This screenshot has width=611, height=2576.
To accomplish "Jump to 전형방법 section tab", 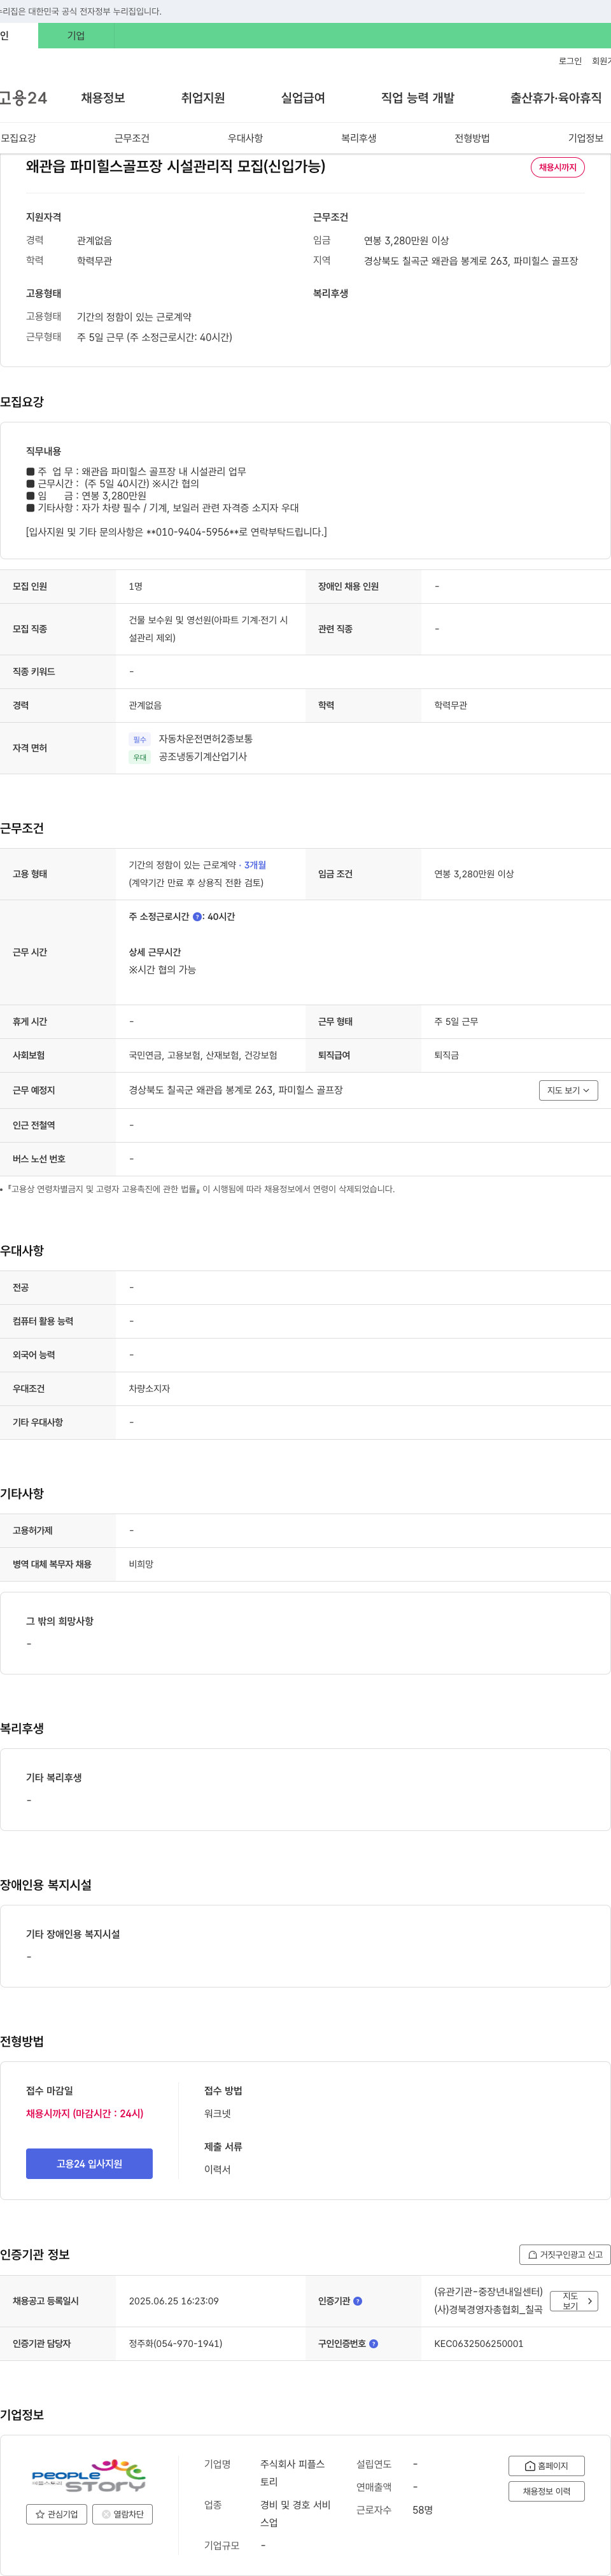I will (x=472, y=138).
